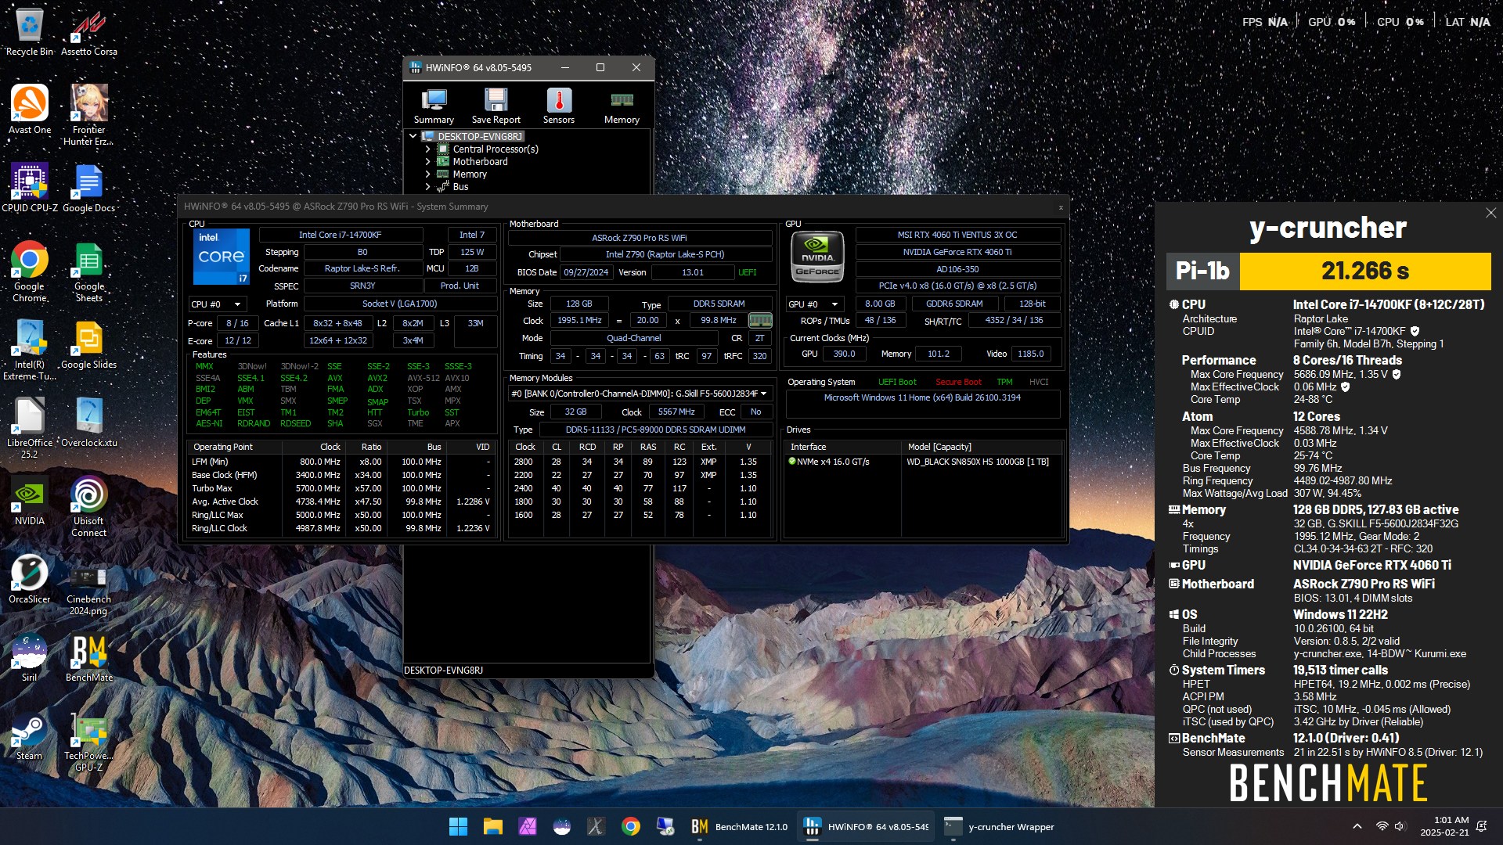This screenshot has height=845, width=1503.
Task: Open the clock showing 1:01 AM
Action: (x=1444, y=826)
